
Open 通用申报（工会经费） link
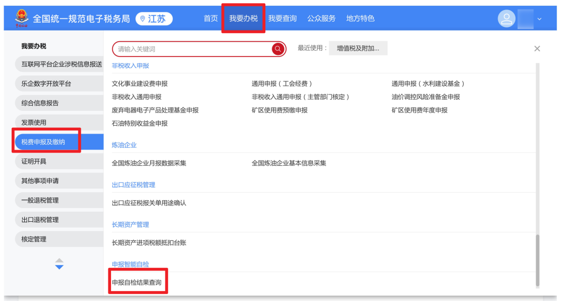pos(282,83)
